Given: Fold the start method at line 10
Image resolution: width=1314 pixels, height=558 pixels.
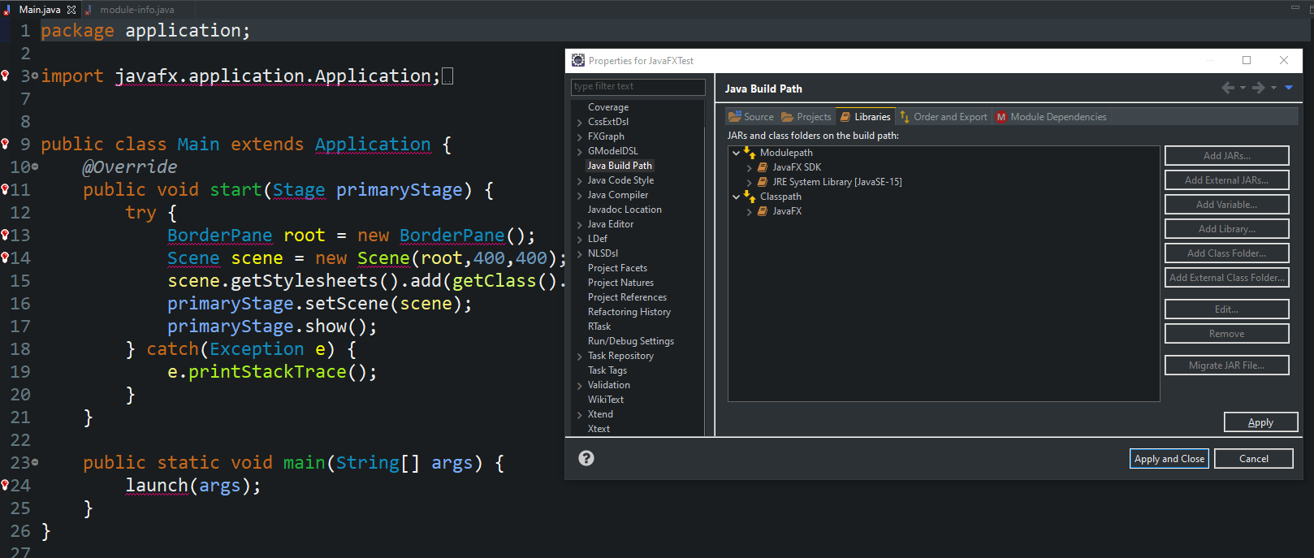Looking at the screenshot, I should (x=35, y=167).
